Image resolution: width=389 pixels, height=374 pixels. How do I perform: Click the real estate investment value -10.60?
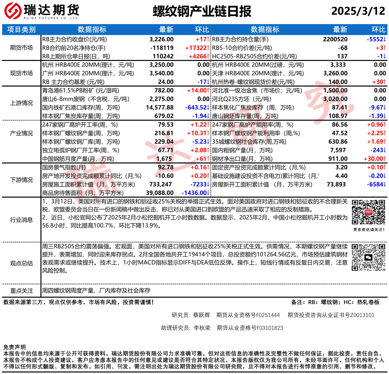point(164,176)
